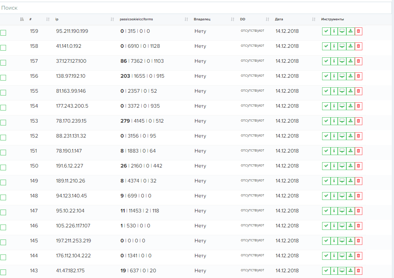Click the info icon for row 153
The height and width of the screenshot is (278, 394).
[334, 121]
